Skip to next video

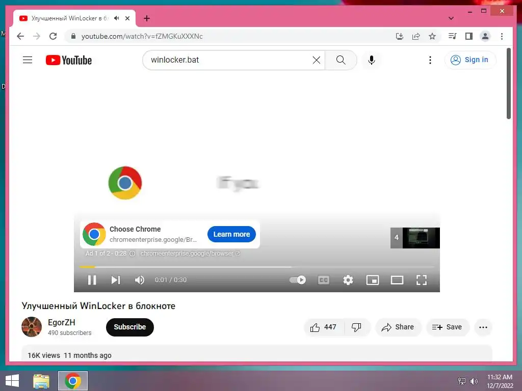[x=116, y=280]
